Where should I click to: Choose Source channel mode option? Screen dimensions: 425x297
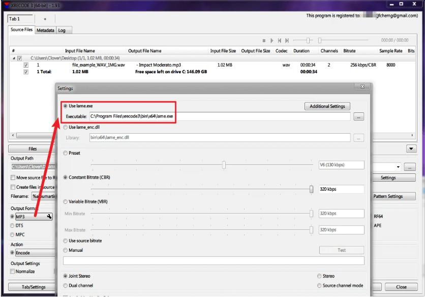[x=319, y=286]
